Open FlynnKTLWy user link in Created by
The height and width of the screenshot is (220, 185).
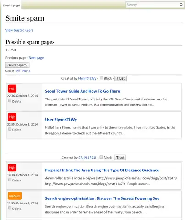point(87,78)
